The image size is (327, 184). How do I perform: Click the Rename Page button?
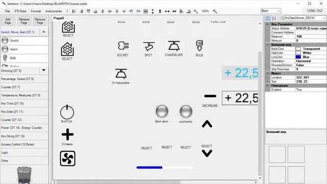tap(24, 21)
